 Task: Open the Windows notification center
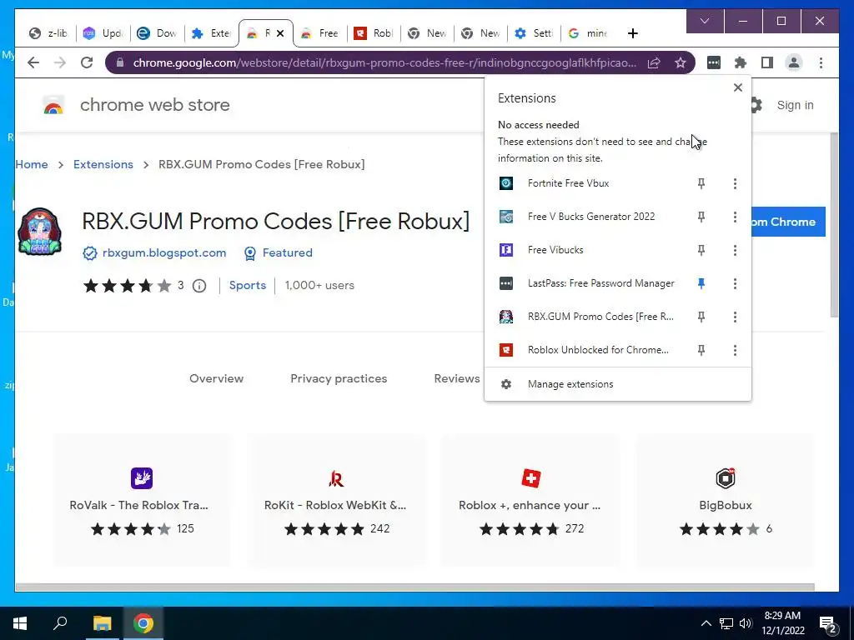[x=828, y=623]
